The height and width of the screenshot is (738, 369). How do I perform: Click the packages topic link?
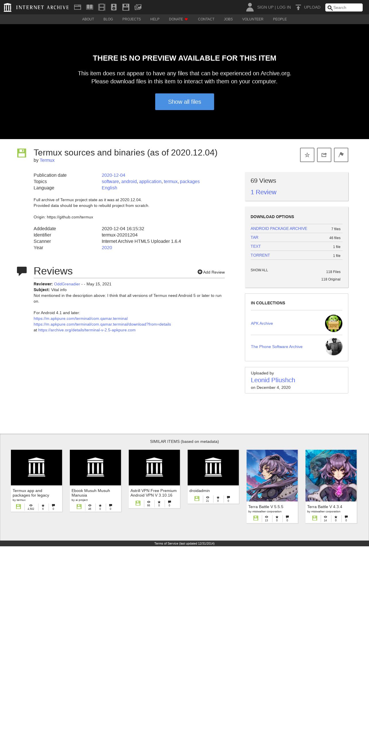click(x=190, y=182)
